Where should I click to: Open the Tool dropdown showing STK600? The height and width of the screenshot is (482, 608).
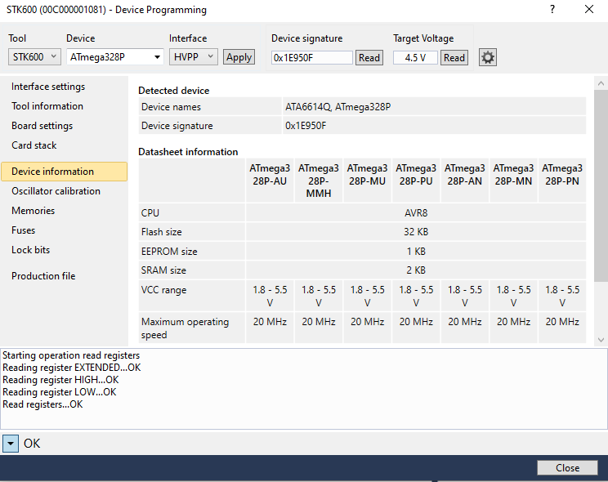point(34,57)
